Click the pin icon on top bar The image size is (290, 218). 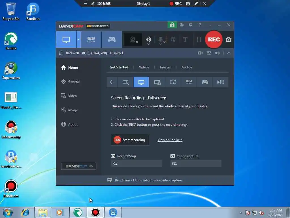coord(93,3)
